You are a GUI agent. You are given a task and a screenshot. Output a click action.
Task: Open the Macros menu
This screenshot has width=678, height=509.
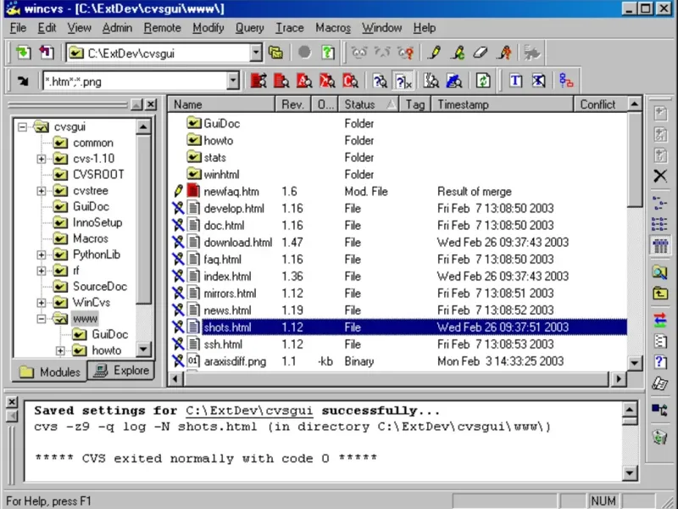pyautogui.click(x=332, y=28)
